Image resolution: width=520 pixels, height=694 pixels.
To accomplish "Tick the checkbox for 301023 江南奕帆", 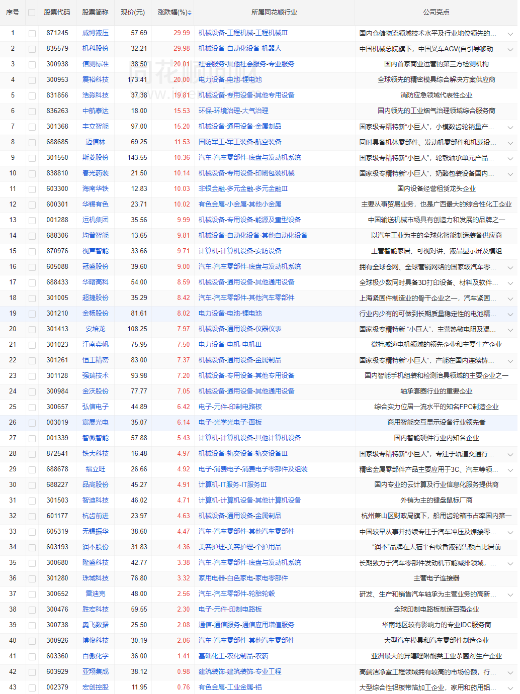I will [x=32, y=345].
